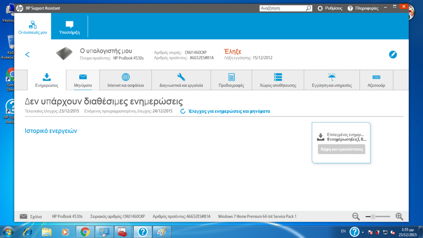Click the network tray icon
Viewport: 423px width, 238px height.
pyautogui.click(x=385, y=232)
